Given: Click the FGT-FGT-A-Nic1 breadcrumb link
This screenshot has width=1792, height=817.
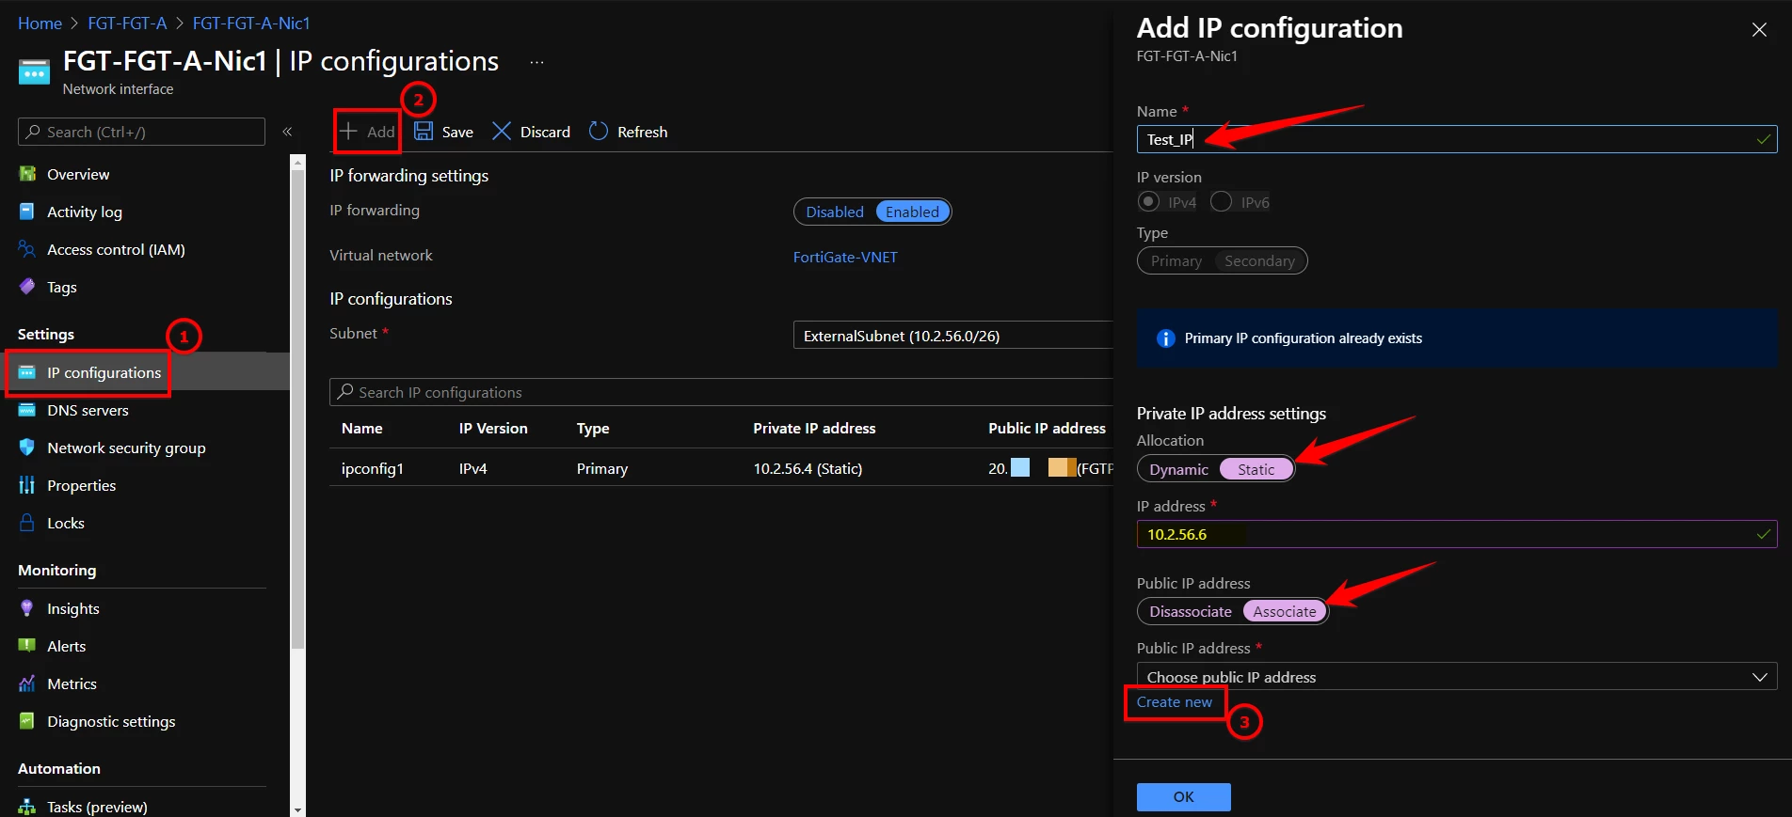Looking at the screenshot, I should click(x=251, y=23).
